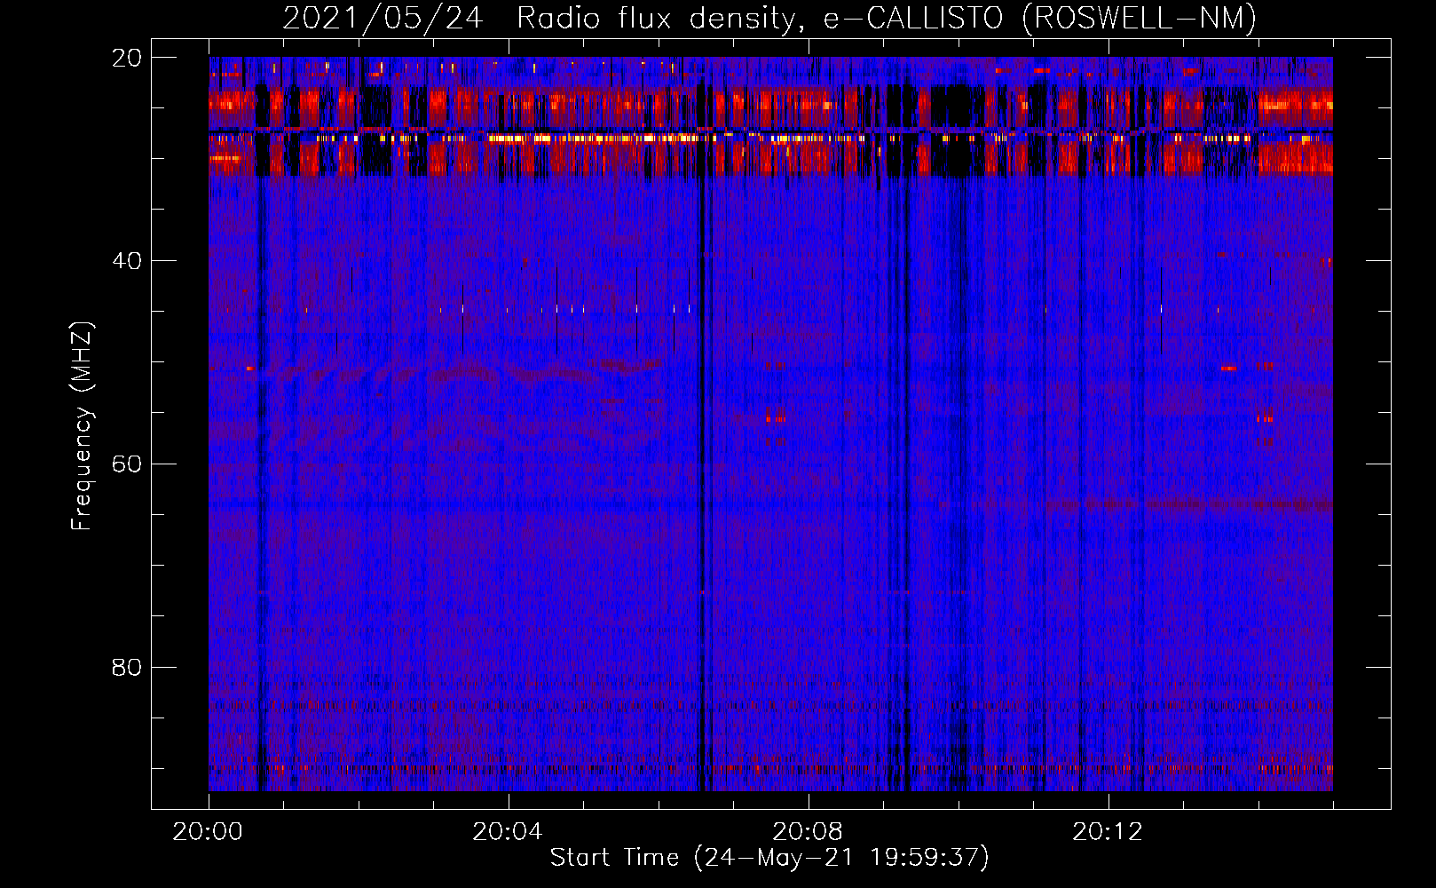
Task: Click the plot title '2021/05/24 Radio flux density, e-CALLISTO (ROSWELL-NM)'
Action: 769,18
